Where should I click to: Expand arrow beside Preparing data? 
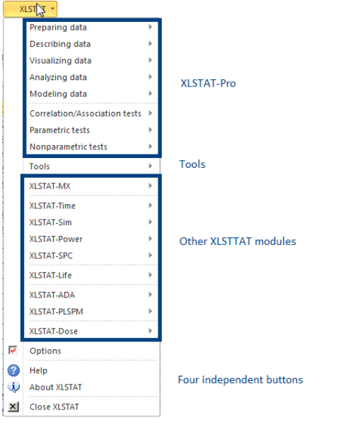tap(150, 27)
